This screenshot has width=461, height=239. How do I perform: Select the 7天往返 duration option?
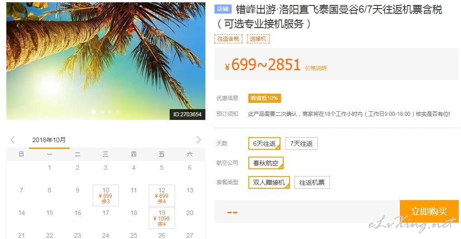[x=301, y=143]
